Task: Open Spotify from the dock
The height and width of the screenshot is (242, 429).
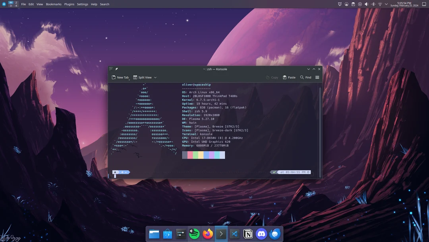Action: pos(194,234)
